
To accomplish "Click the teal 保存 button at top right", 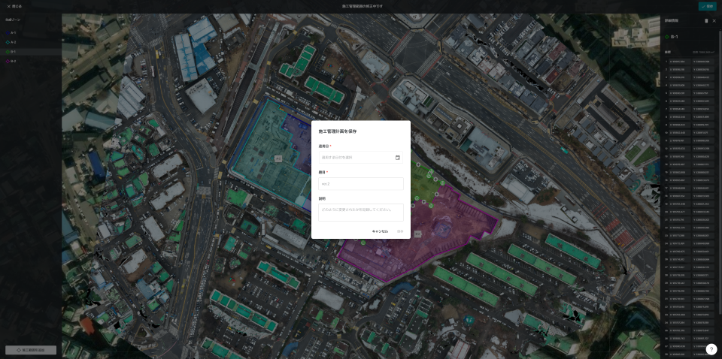I will (707, 6).
